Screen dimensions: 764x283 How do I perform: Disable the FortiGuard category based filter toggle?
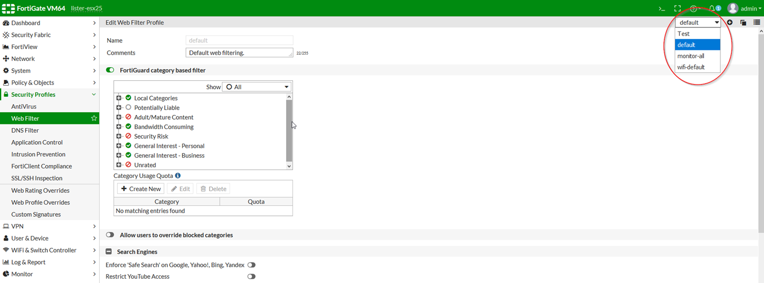pyautogui.click(x=110, y=70)
